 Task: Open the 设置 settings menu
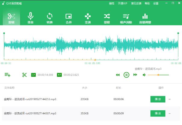(x=156, y=4)
